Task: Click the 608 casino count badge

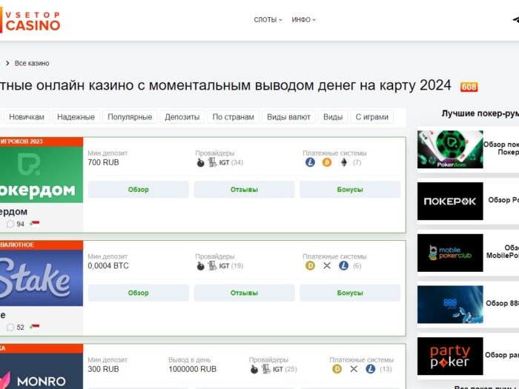Action: coord(469,87)
